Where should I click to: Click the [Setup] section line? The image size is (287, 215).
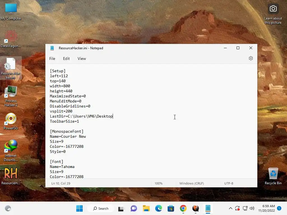click(x=58, y=71)
